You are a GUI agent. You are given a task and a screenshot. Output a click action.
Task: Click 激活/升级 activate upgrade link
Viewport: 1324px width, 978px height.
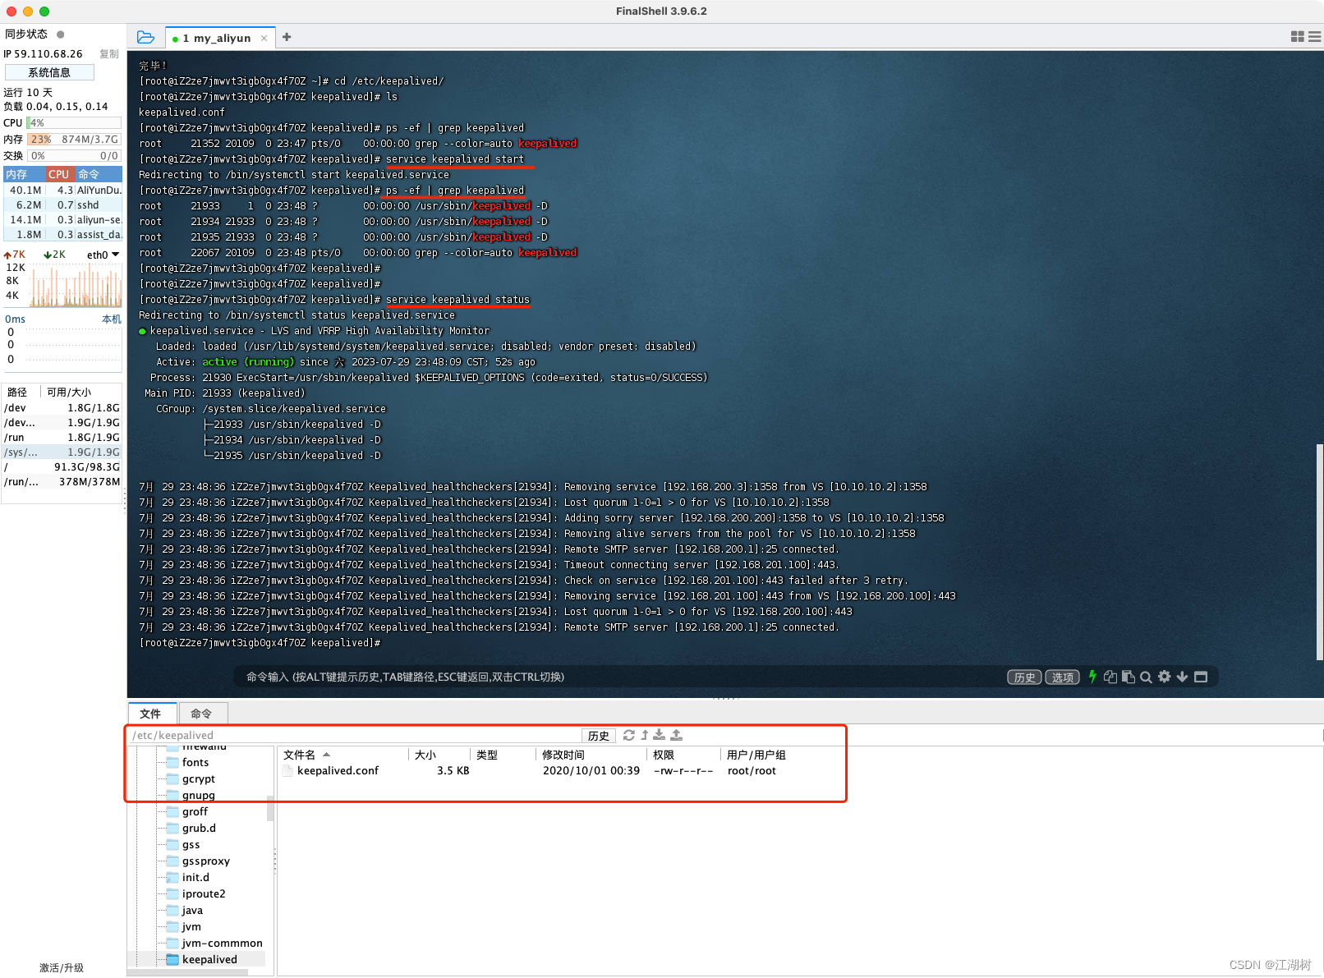coord(62,968)
